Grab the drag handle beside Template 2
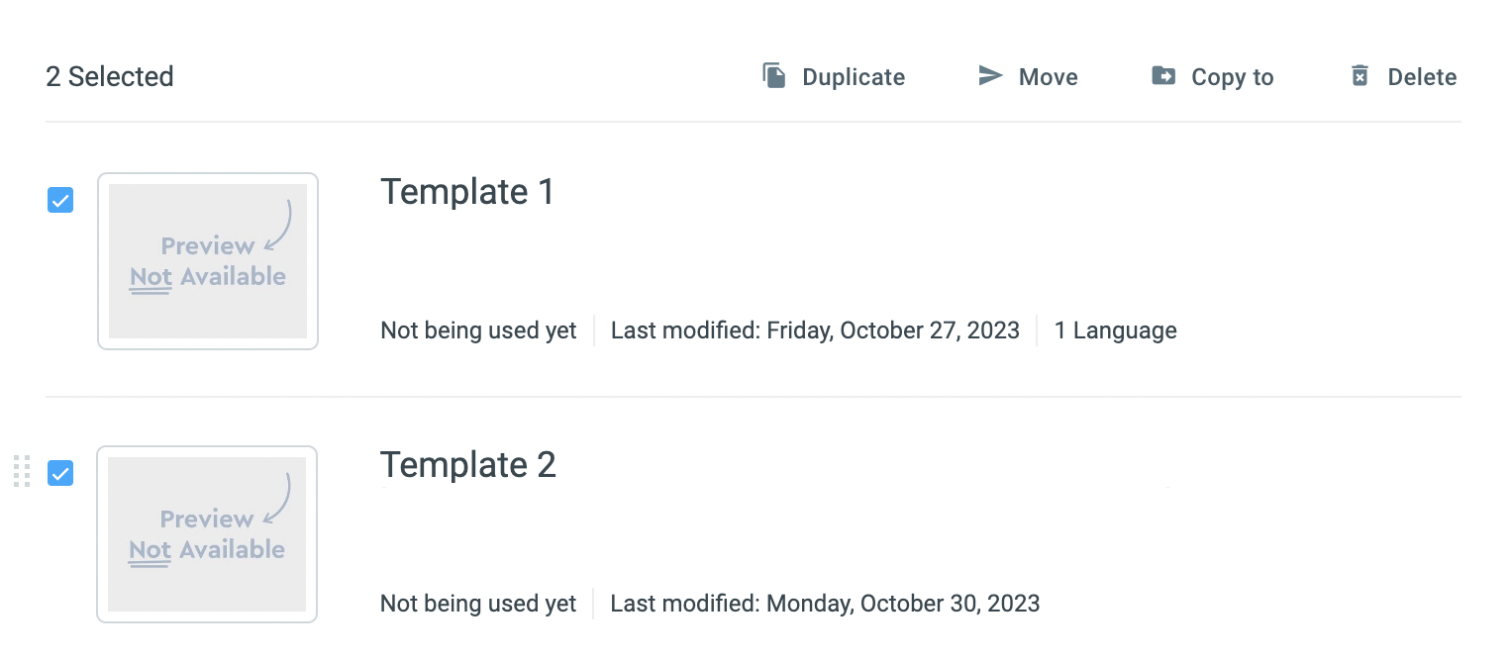Screen dimensions: 1511x661 (22, 471)
